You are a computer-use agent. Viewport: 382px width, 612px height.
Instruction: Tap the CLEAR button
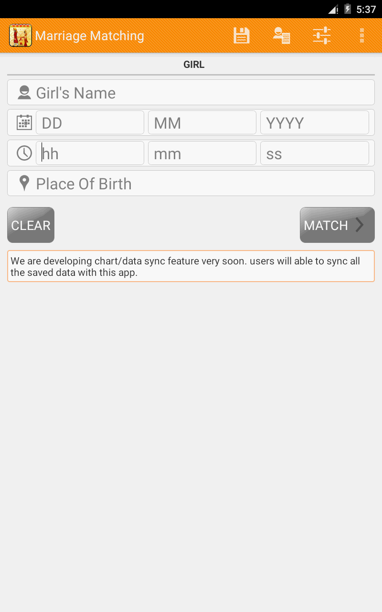pos(31,225)
